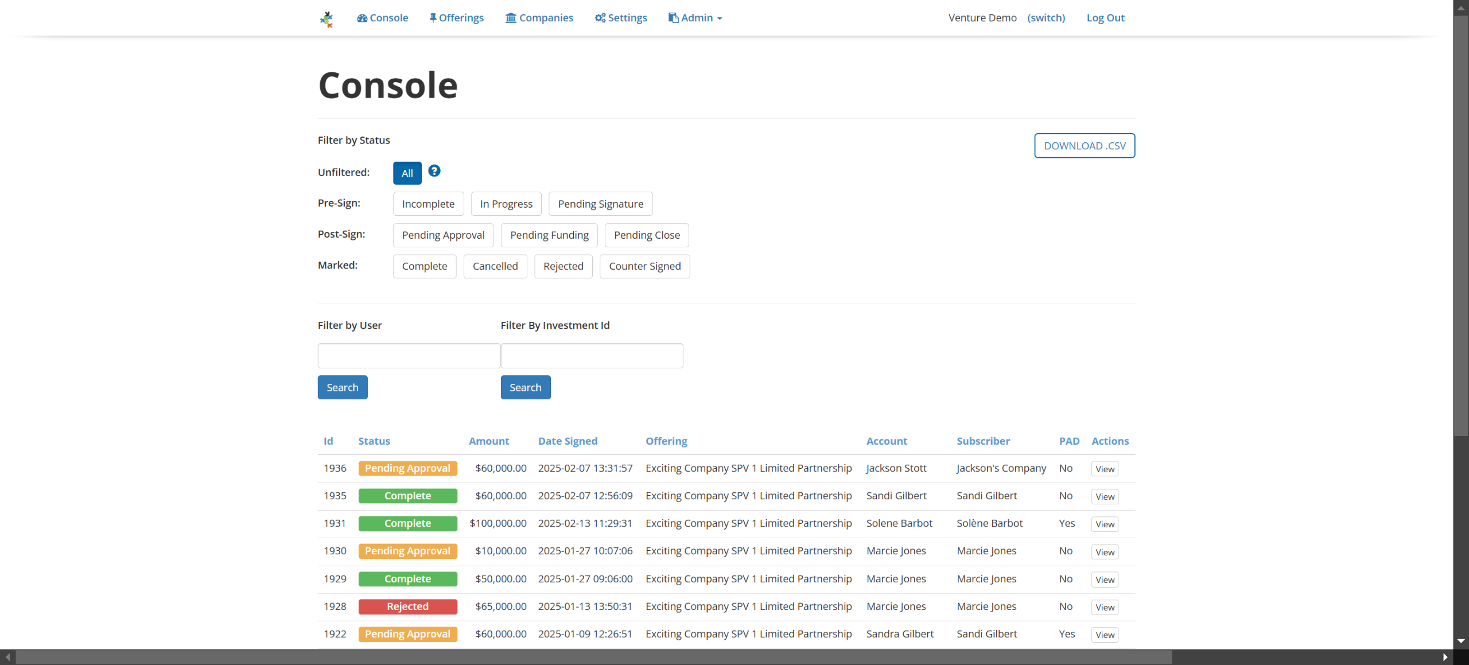Click the DOWNLOAD .CSV button
The width and height of the screenshot is (1469, 665).
(x=1084, y=146)
